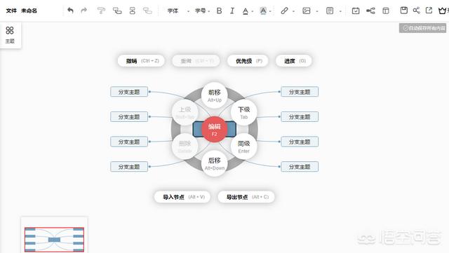Activate the format painter tool
Viewport: 449px width, 253px height.
101,11
